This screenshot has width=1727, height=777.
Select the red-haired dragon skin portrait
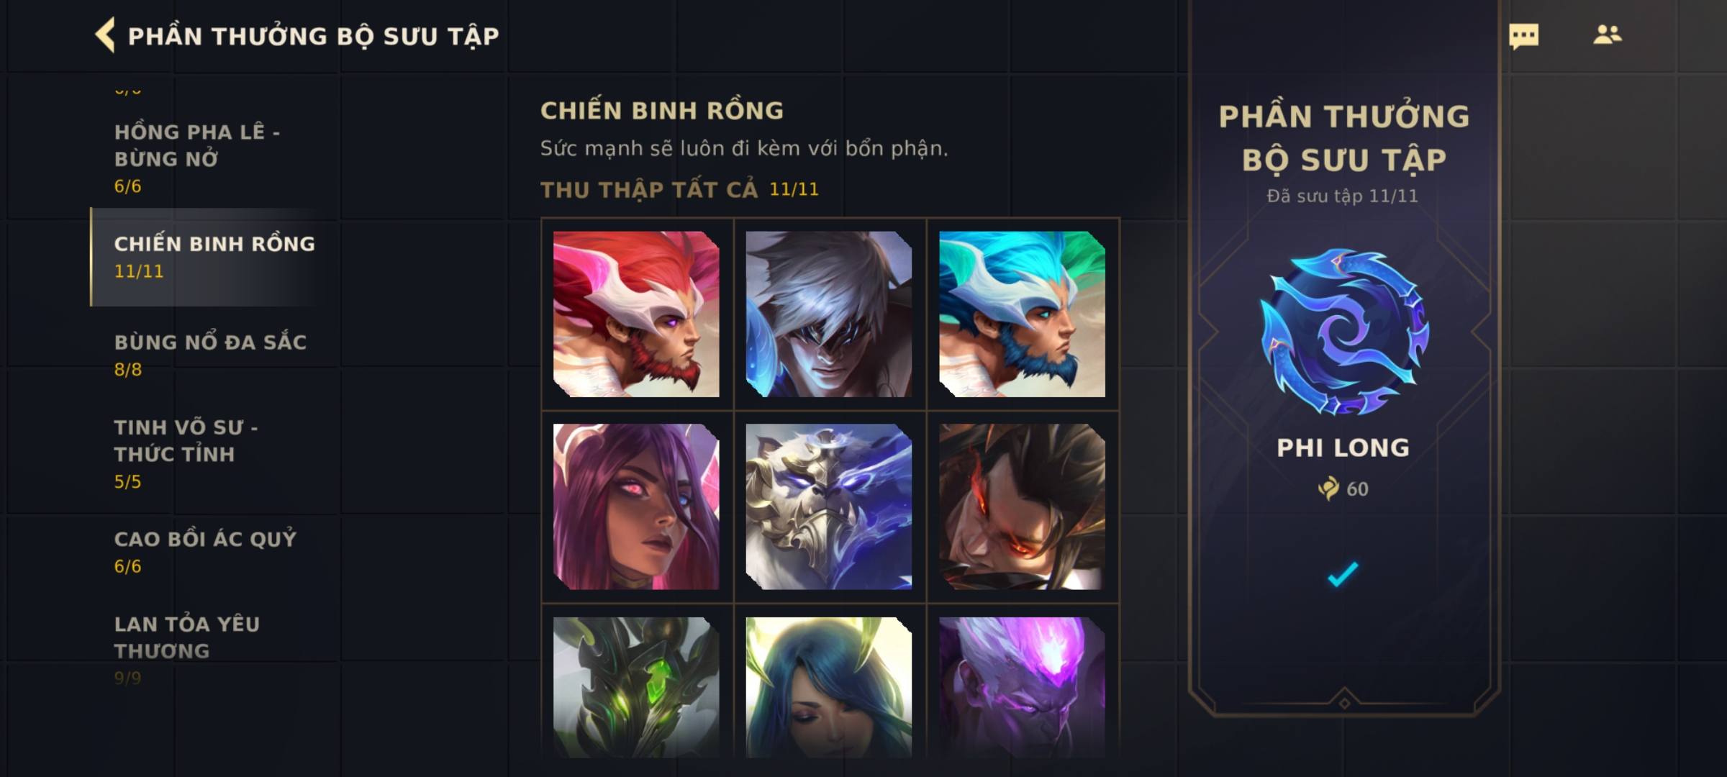636,314
